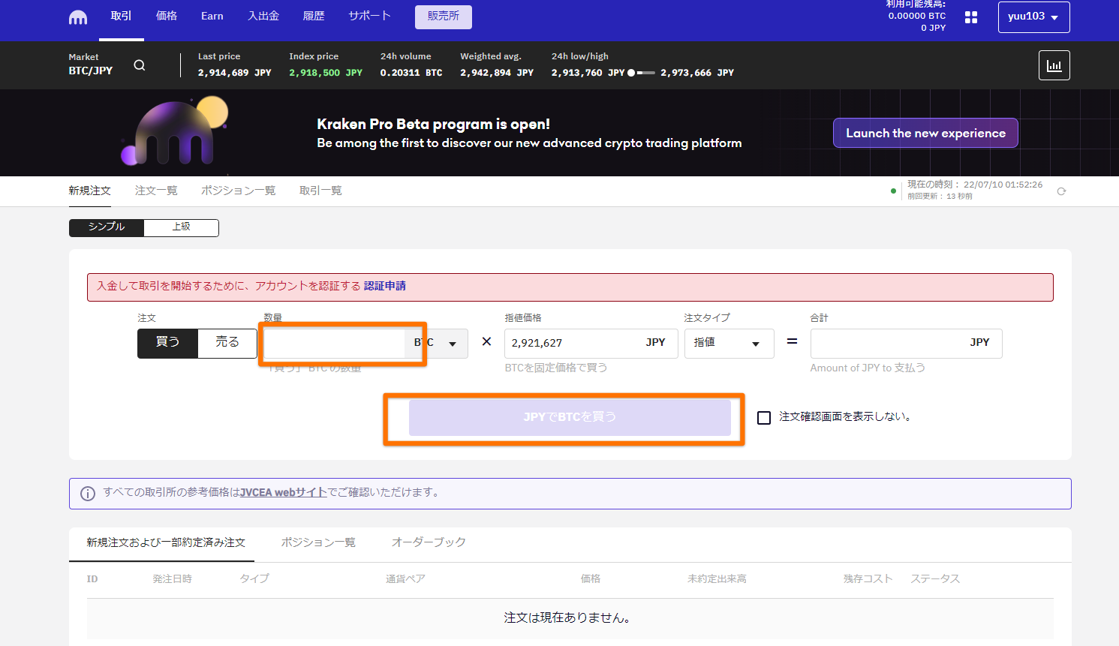Switch to 上級 order mode
Image resolution: width=1119 pixels, height=646 pixels.
coord(181,227)
